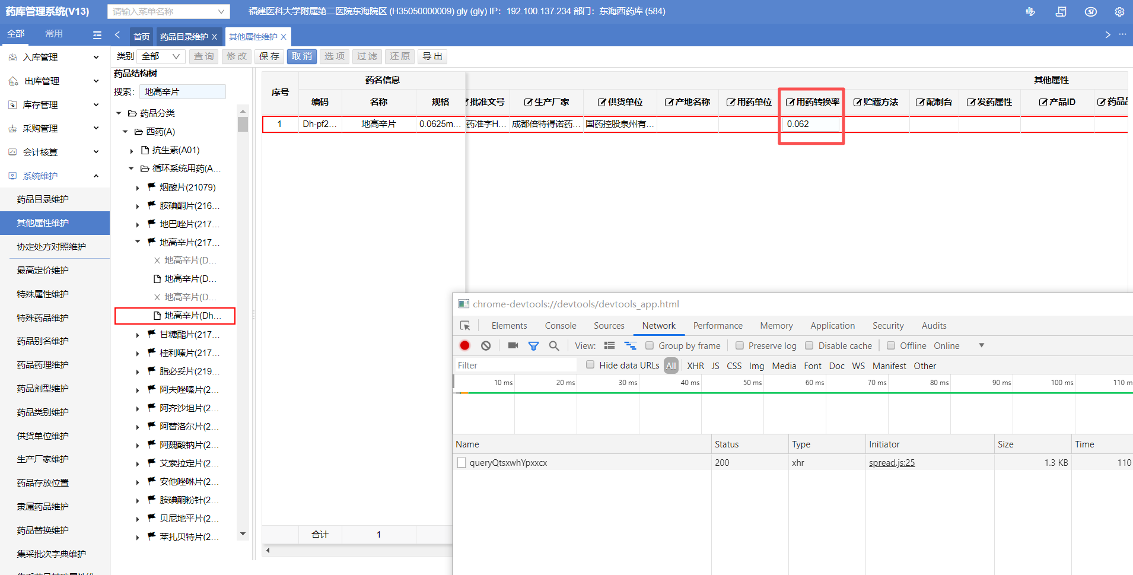Tick the checkbox next to queryQtsxwhYpxxcx request
Screen dimensions: 1133x575
click(x=462, y=463)
